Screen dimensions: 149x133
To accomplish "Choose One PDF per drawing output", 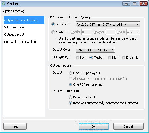I will coord(70,84).
